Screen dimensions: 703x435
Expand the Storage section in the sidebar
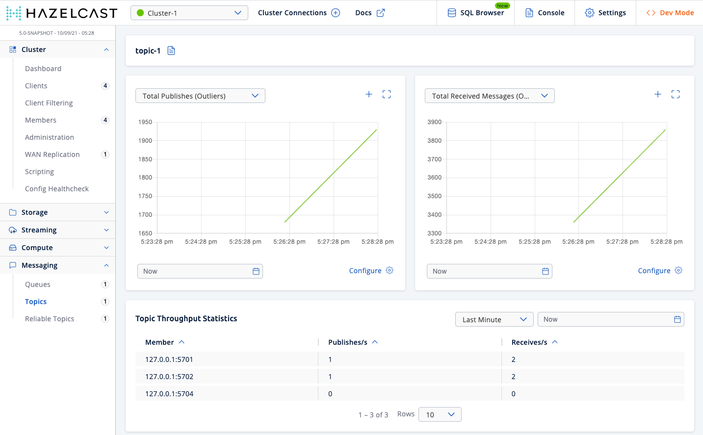point(57,212)
